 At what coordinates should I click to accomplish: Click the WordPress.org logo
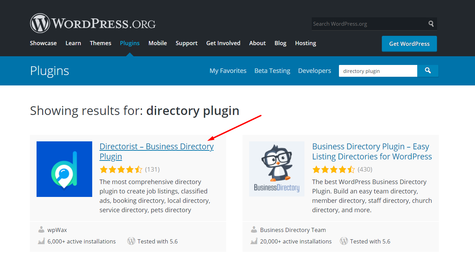pos(93,23)
